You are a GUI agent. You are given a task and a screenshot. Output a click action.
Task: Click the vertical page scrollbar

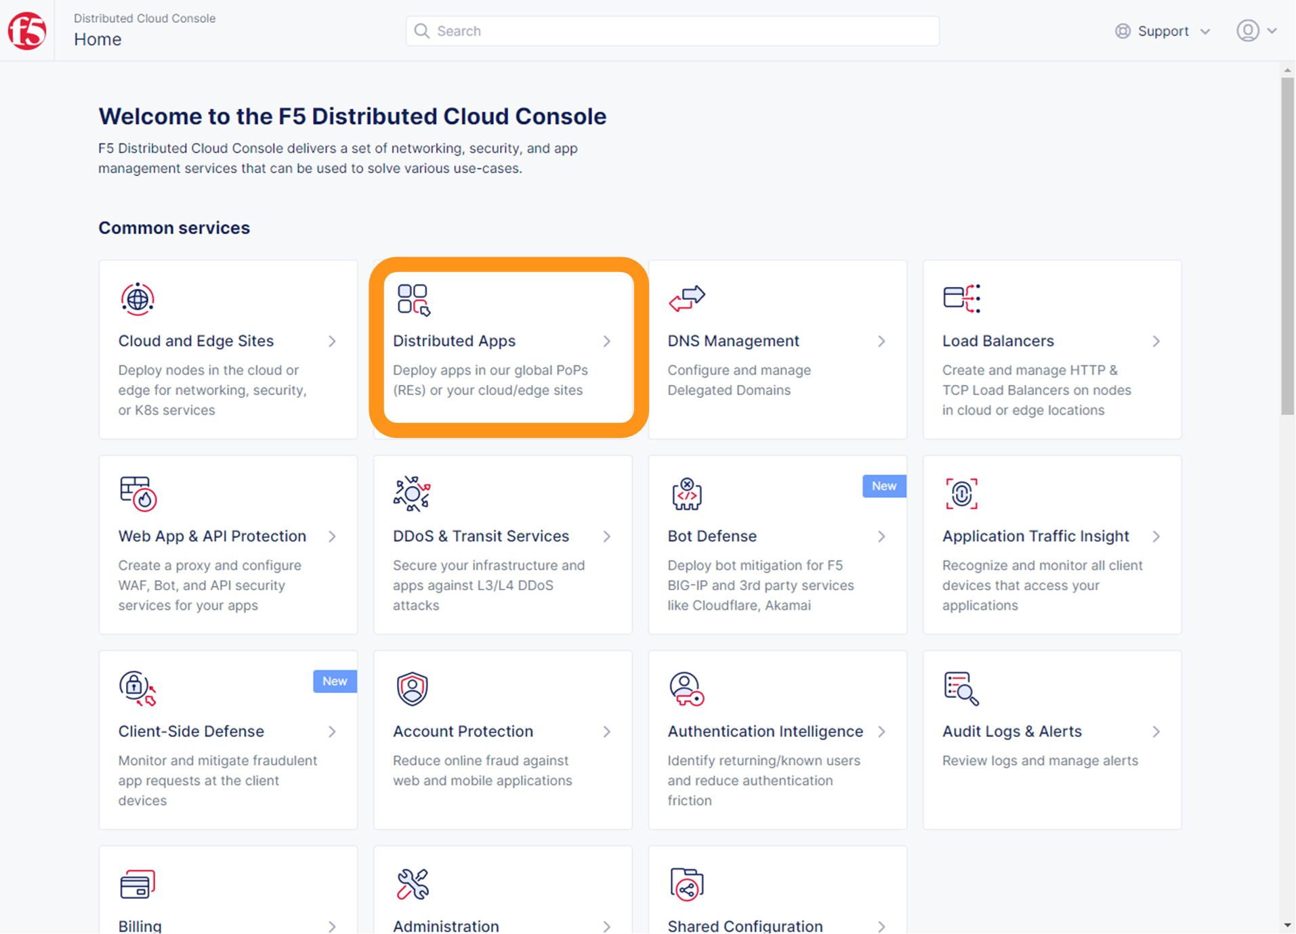coord(1287,246)
